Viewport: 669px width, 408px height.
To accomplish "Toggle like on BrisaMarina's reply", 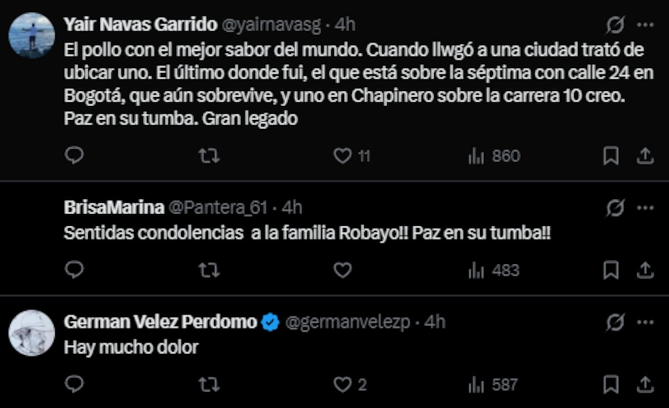I will [x=342, y=270].
